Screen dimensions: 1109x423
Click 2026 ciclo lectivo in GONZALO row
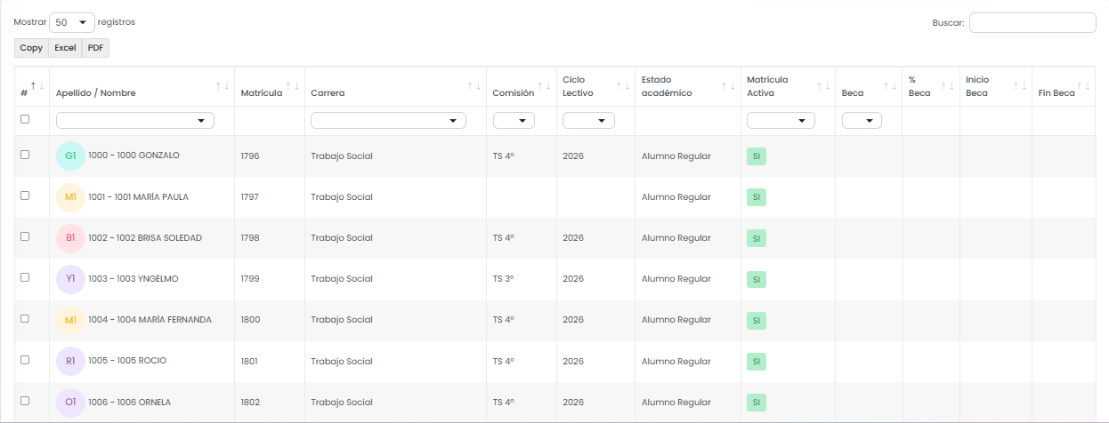(573, 156)
